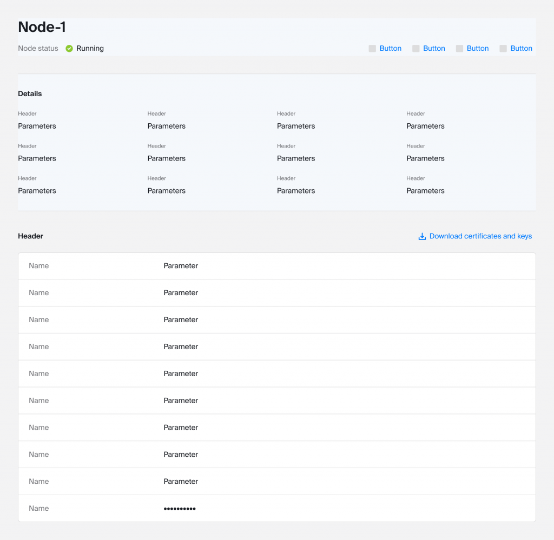
Task: Select the Node-1 page title
Action: click(42, 27)
